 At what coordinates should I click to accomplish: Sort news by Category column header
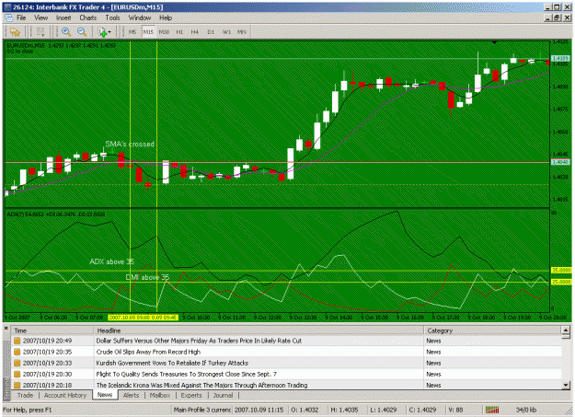tap(492, 330)
